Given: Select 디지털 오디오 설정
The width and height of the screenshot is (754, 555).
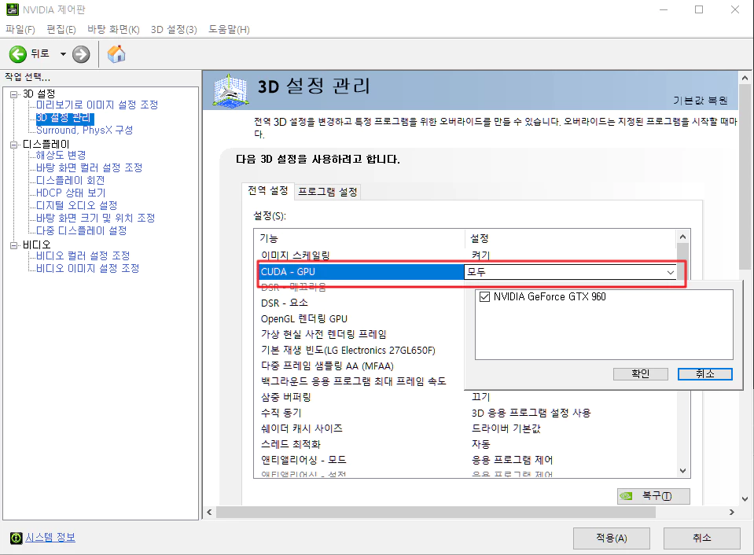Looking at the screenshot, I should pos(76,205).
